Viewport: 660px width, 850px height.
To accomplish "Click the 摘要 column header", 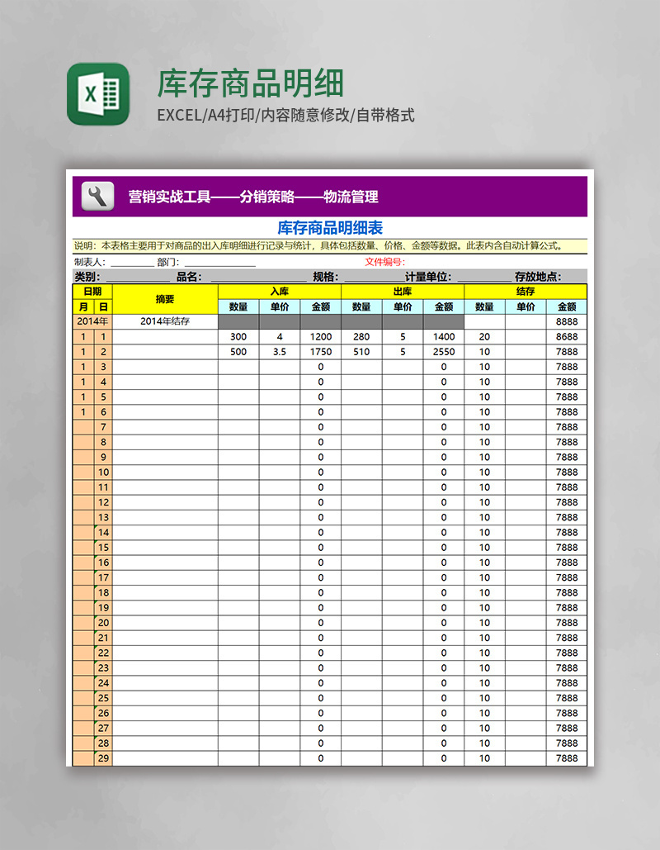I will [x=164, y=300].
